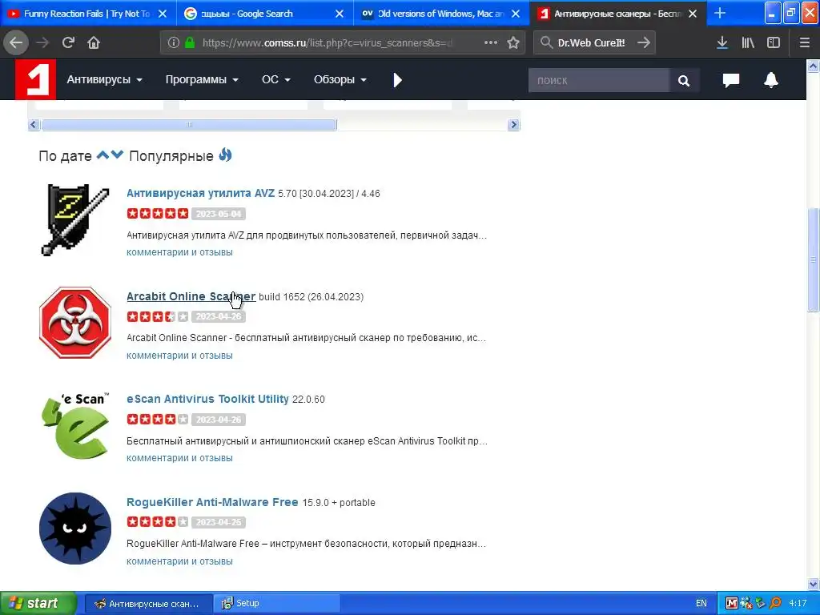This screenshot has width=820, height=615.
Task: Show site information icon in address bar
Action: pos(174,43)
